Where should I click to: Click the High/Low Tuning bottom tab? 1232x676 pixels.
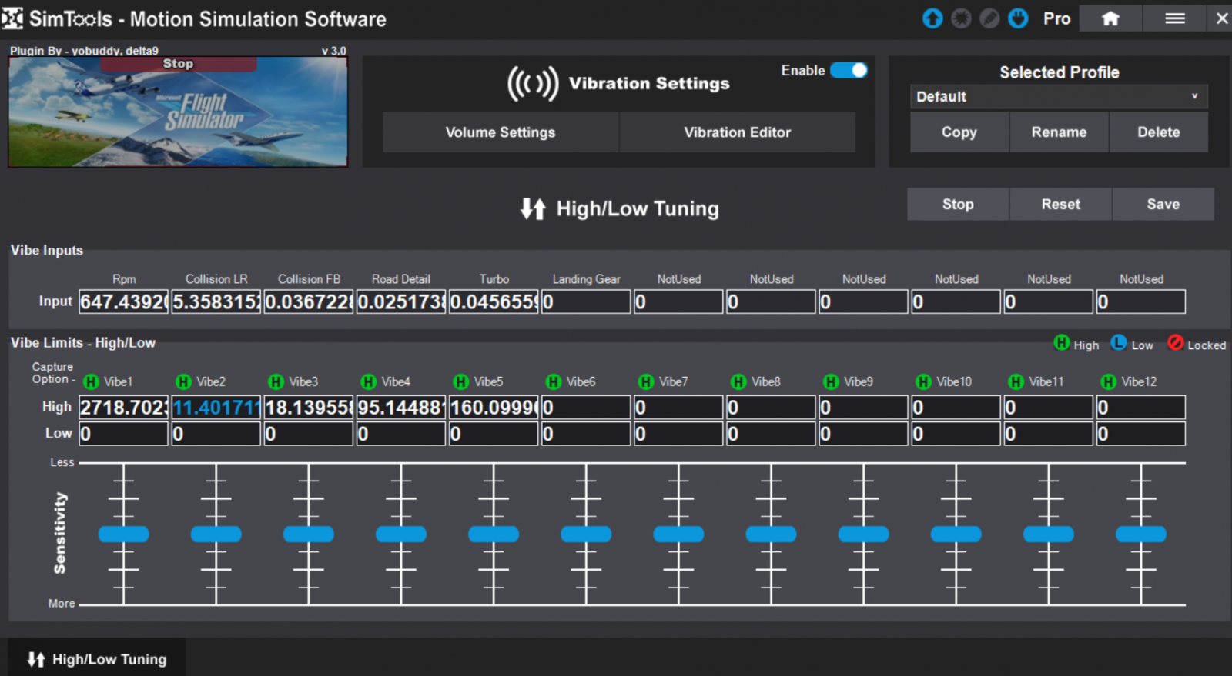(x=97, y=659)
